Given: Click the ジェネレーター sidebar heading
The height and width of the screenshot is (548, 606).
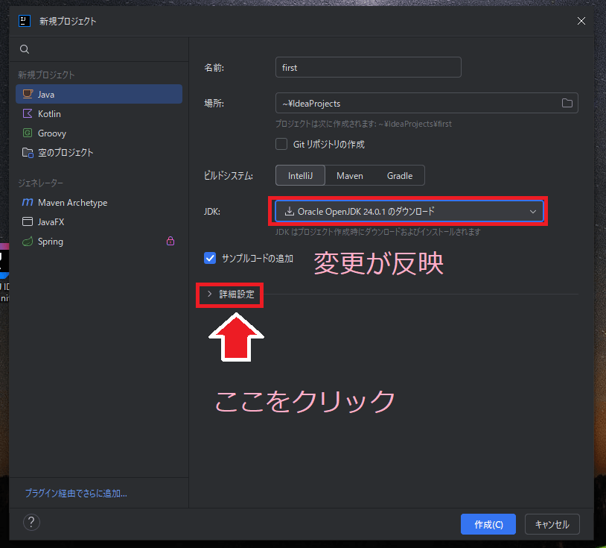Looking at the screenshot, I should (41, 183).
